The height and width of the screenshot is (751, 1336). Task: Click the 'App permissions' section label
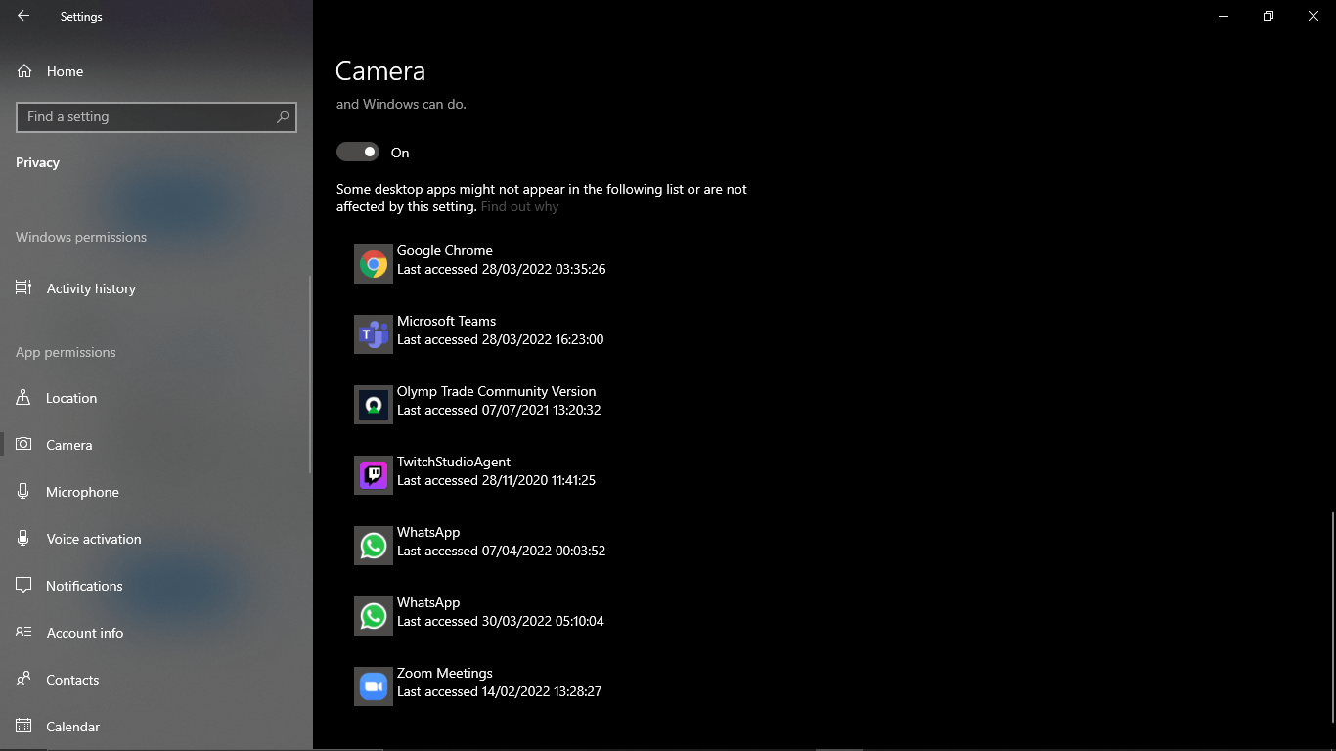point(66,352)
